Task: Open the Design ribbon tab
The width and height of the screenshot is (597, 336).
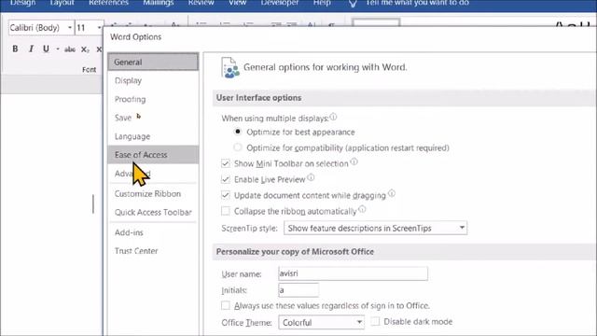Action: [x=22, y=3]
